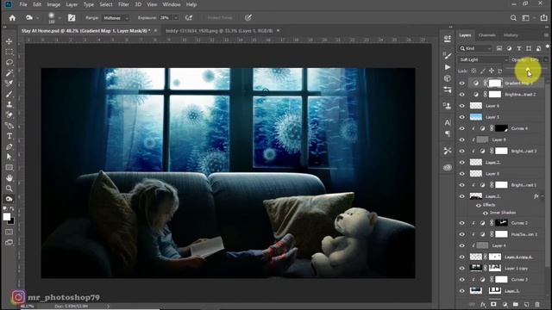Open the Actions panel play icon
552x310 pixels.
pos(448,67)
